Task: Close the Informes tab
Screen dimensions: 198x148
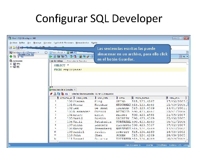Action: coord(38,52)
